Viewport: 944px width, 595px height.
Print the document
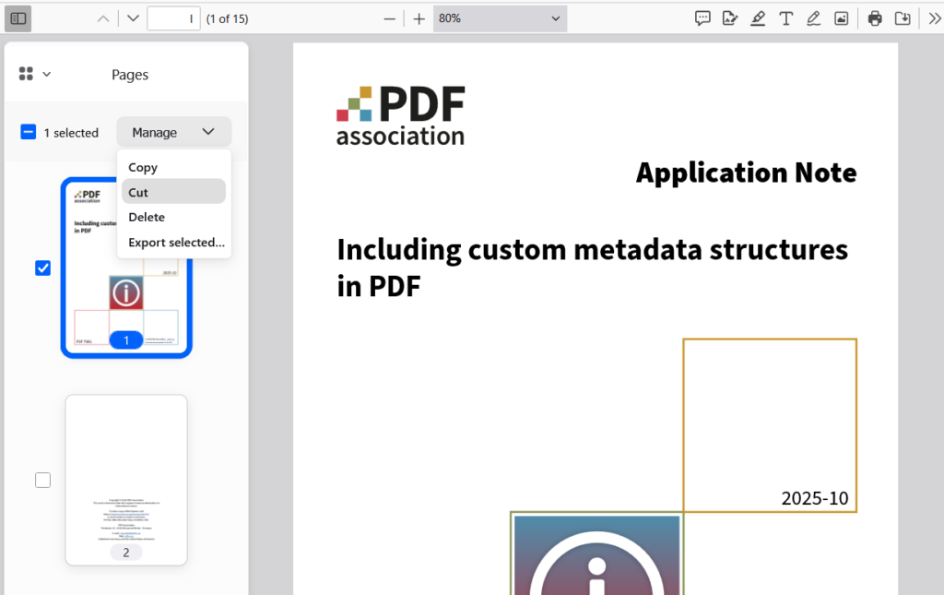click(x=874, y=18)
